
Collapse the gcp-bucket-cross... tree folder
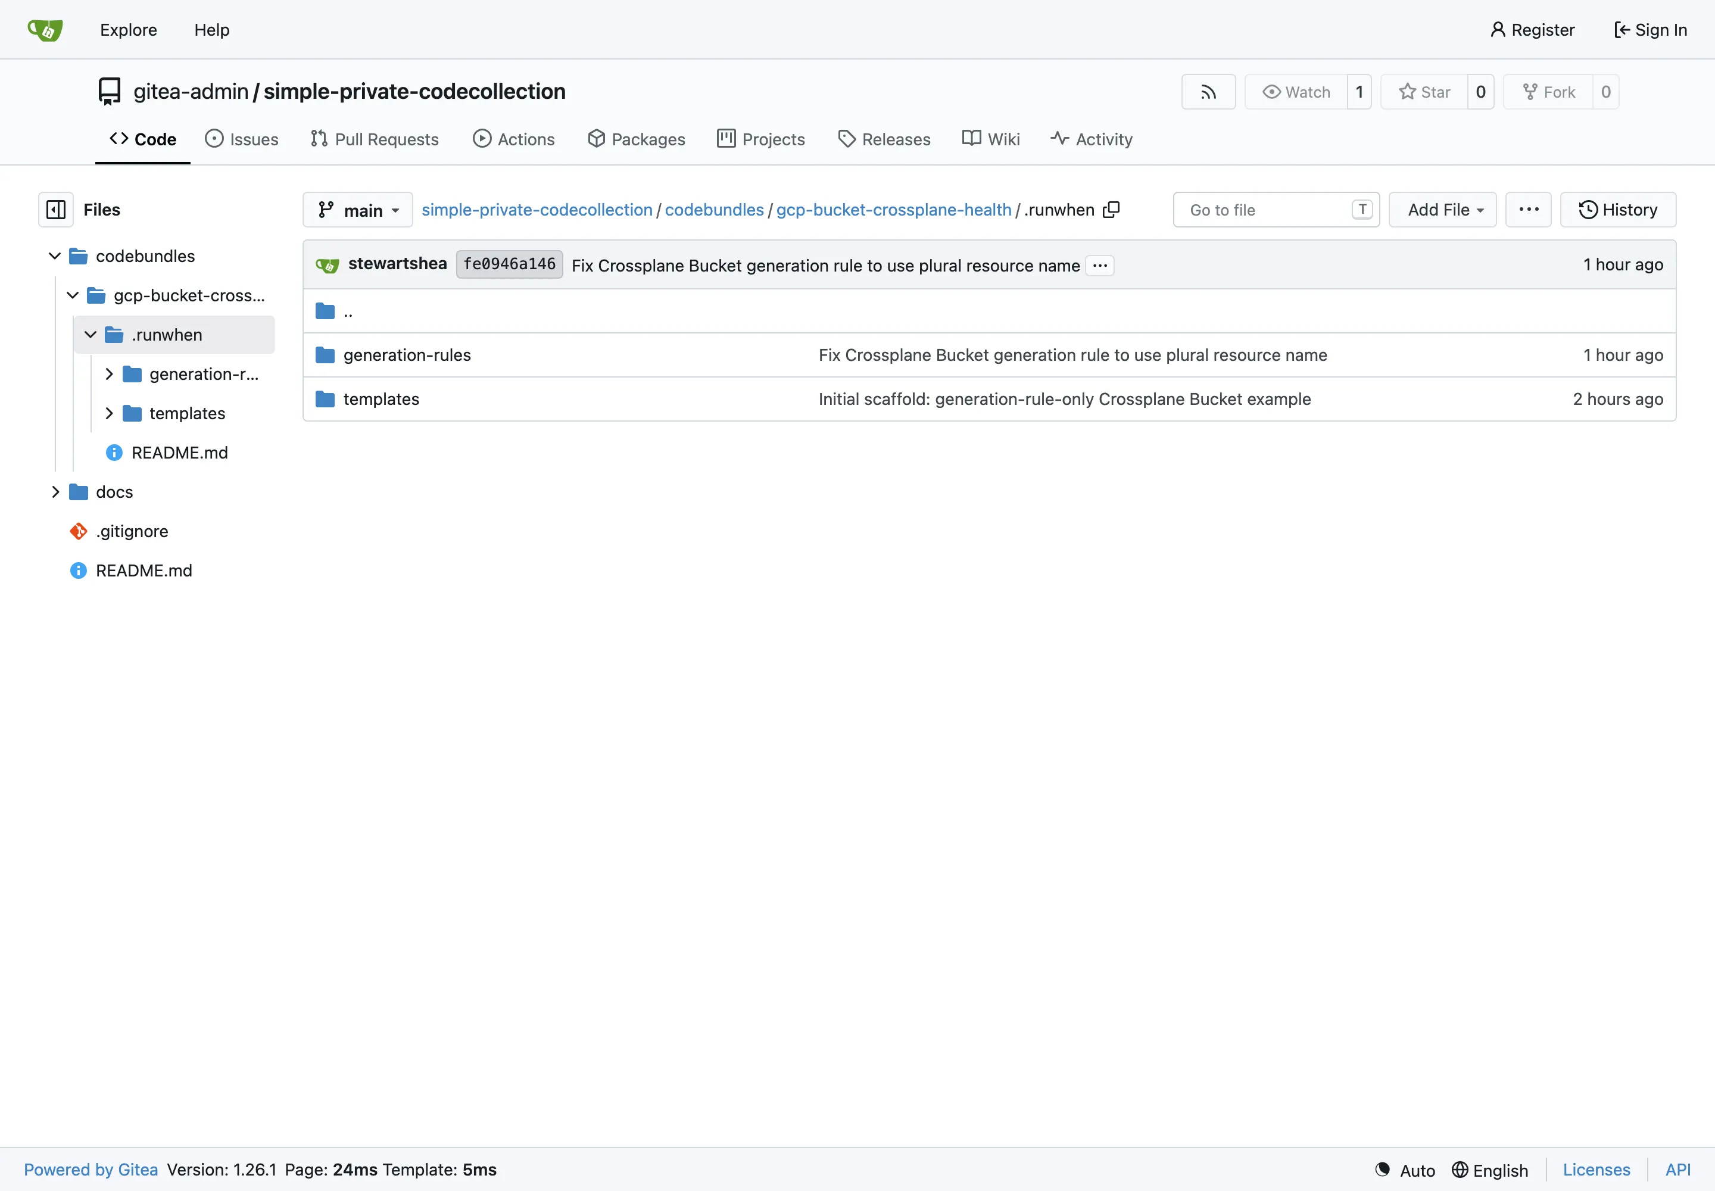click(73, 295)
